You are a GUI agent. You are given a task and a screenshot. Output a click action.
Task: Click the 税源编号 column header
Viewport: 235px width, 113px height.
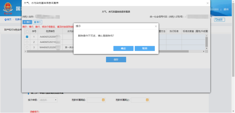[x=50, y=31]
